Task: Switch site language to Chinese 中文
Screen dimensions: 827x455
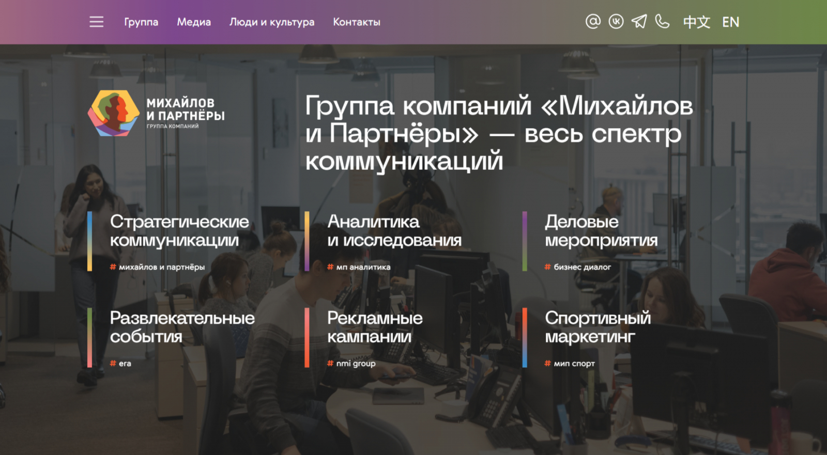Action: pyautogui.click(x=697, y=22)
